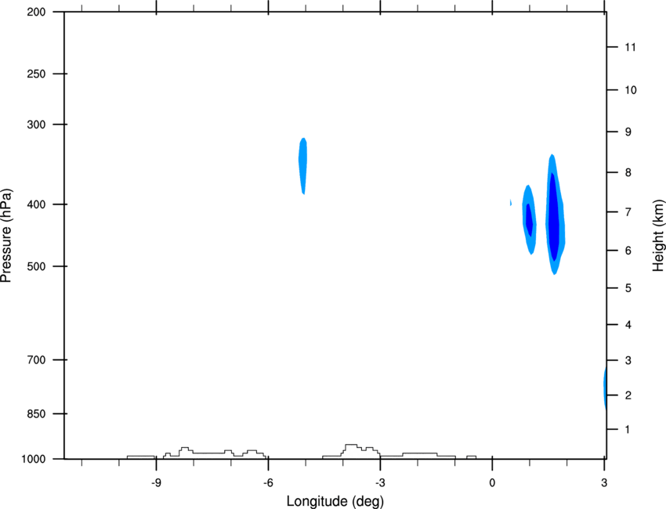Image resolution: width=666 pixels, height=509 pixels.
Task: Click the 0 longitude tick label
Action: pyautogui.click(x=492, y=482)
